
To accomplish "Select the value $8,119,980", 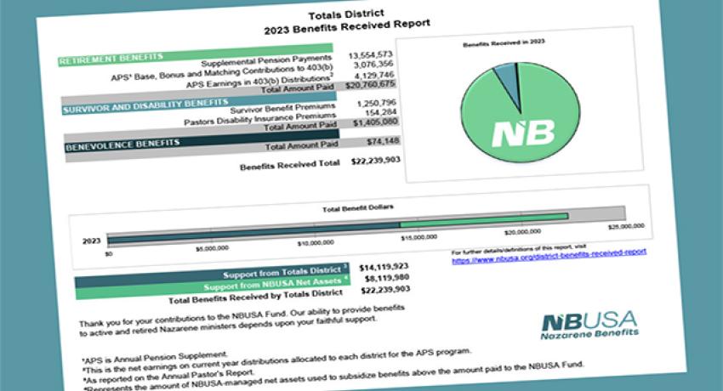I will pyautogui.click(x=387, y=278).
